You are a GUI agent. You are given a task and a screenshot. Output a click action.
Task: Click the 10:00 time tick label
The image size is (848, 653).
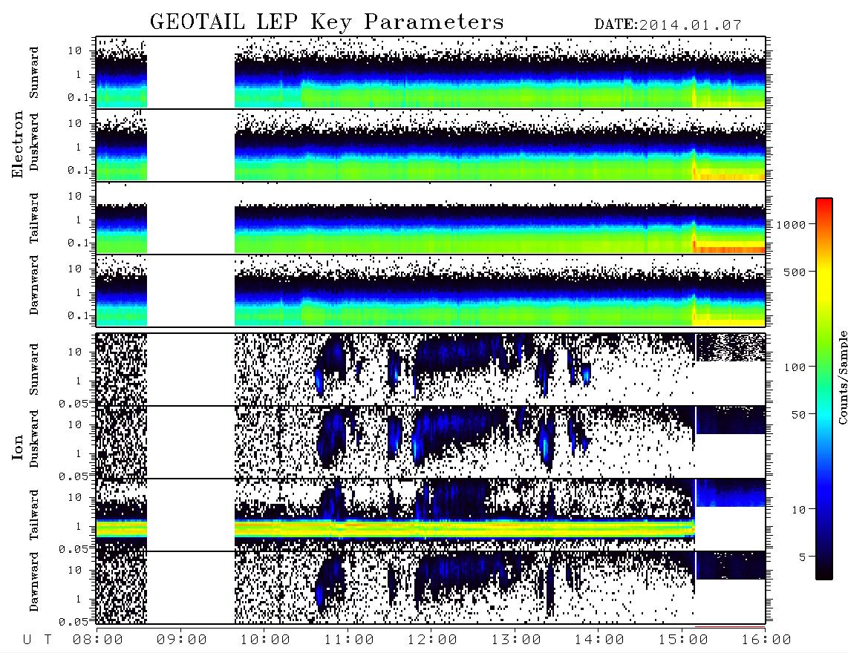tap(265, 640)
